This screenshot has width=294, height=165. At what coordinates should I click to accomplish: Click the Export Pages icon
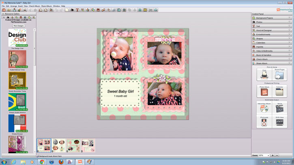(279, 75)
